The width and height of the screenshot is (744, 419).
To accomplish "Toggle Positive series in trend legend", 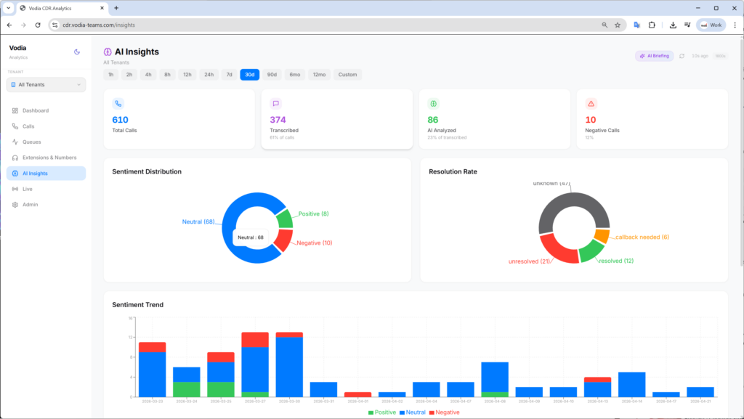I will click(x=382, y=412).
